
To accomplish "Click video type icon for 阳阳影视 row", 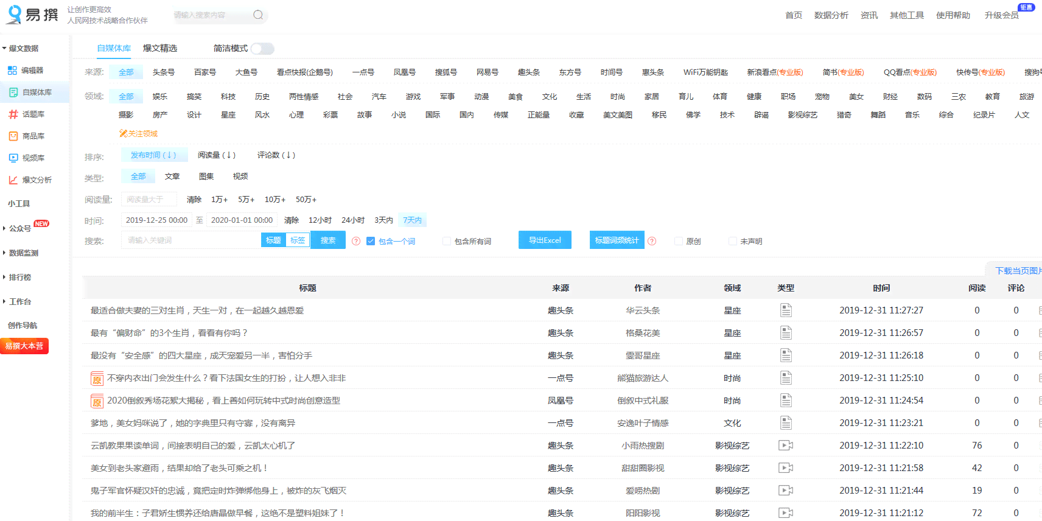I will 786,513.
